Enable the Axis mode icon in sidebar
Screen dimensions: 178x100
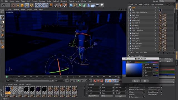click(3, 42)
